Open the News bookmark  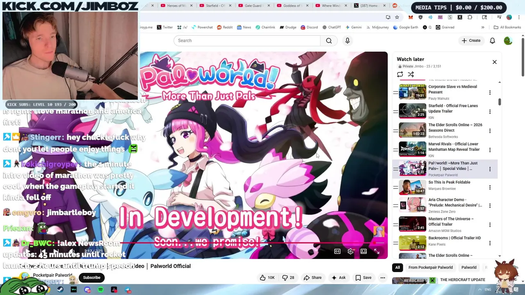tap(244, 27)
